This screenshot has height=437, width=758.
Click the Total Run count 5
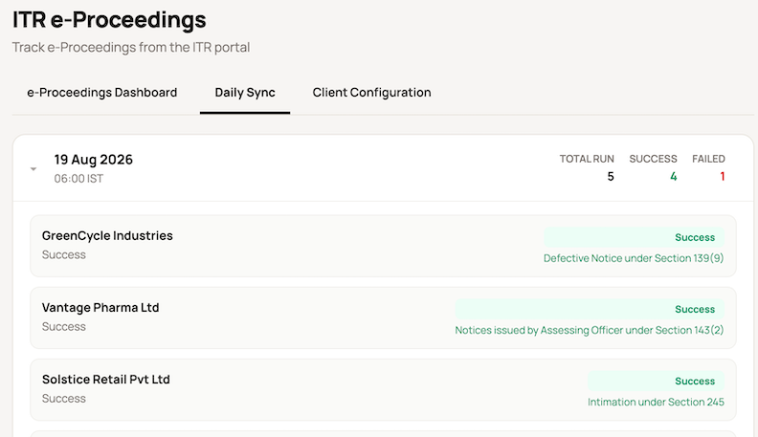point(611,177)
